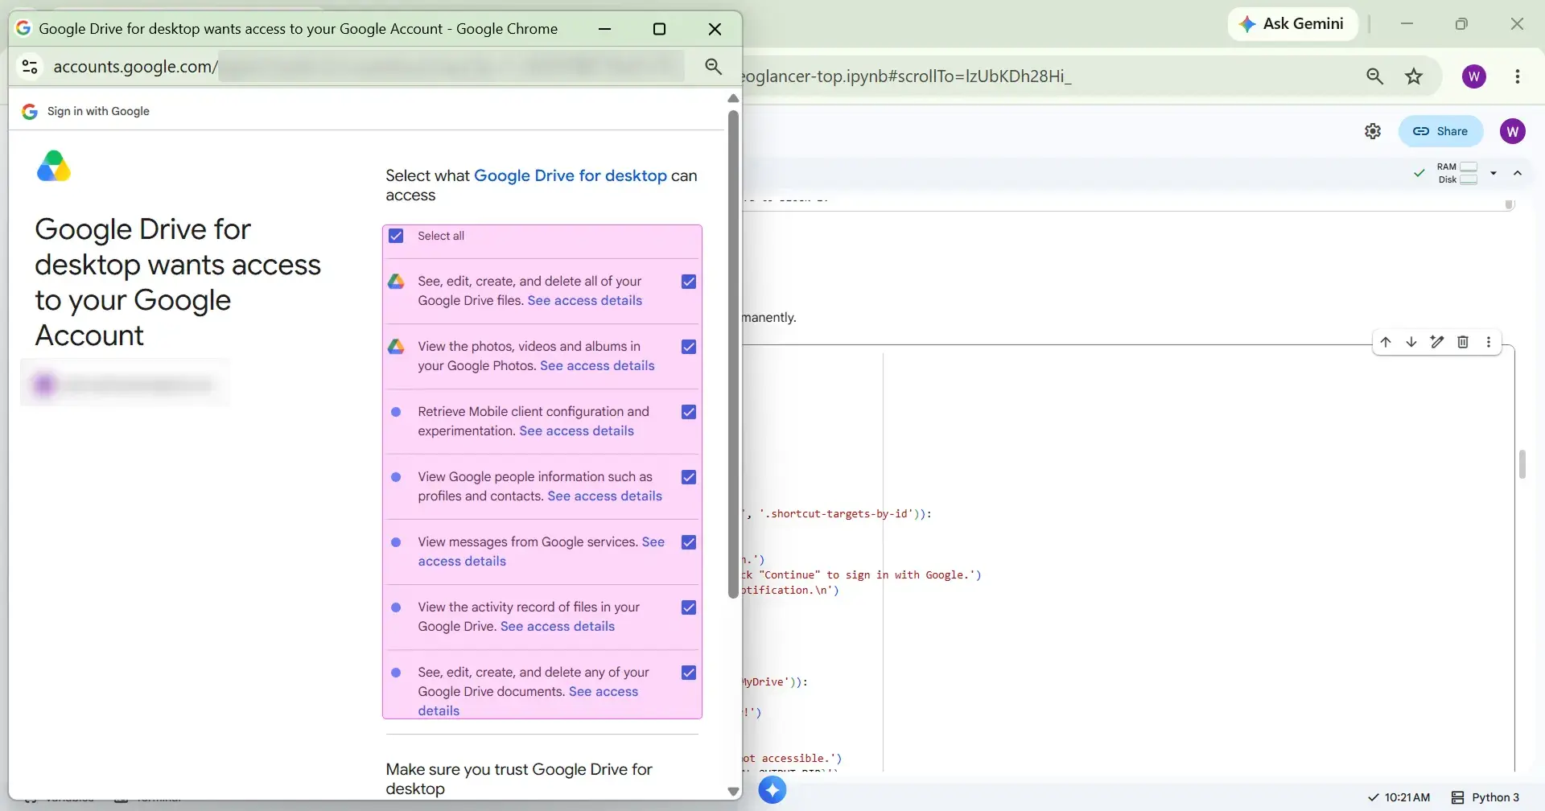Click the Python 3 kernel icon in status bar
The height and width of the screenshot is (811, 1545).
(1457, 797)
